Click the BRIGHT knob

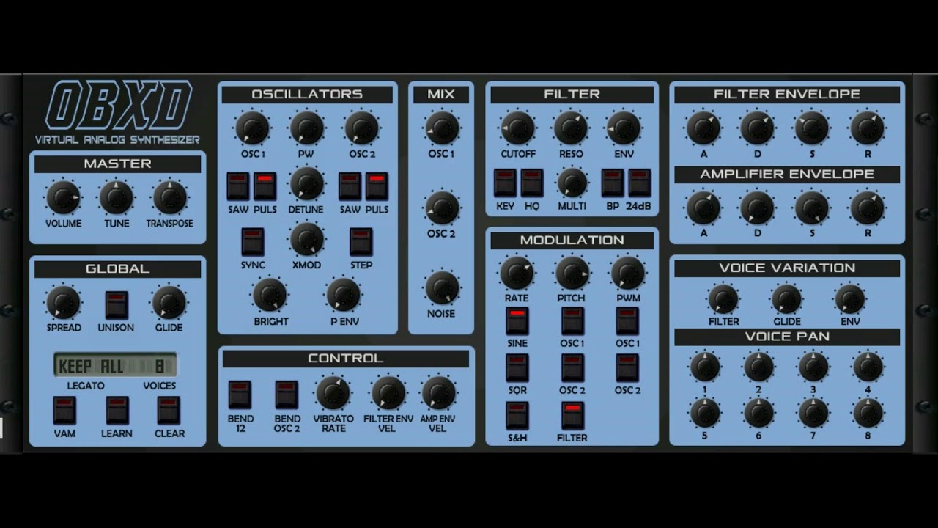[x=270, y=295]
